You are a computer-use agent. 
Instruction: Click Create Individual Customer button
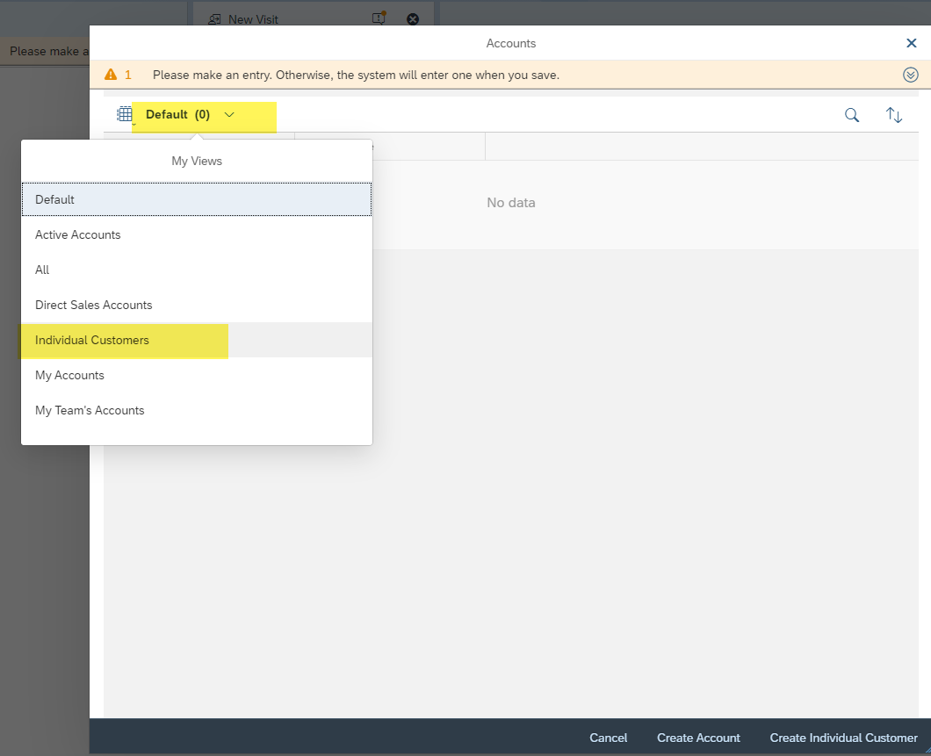point(843,738)
